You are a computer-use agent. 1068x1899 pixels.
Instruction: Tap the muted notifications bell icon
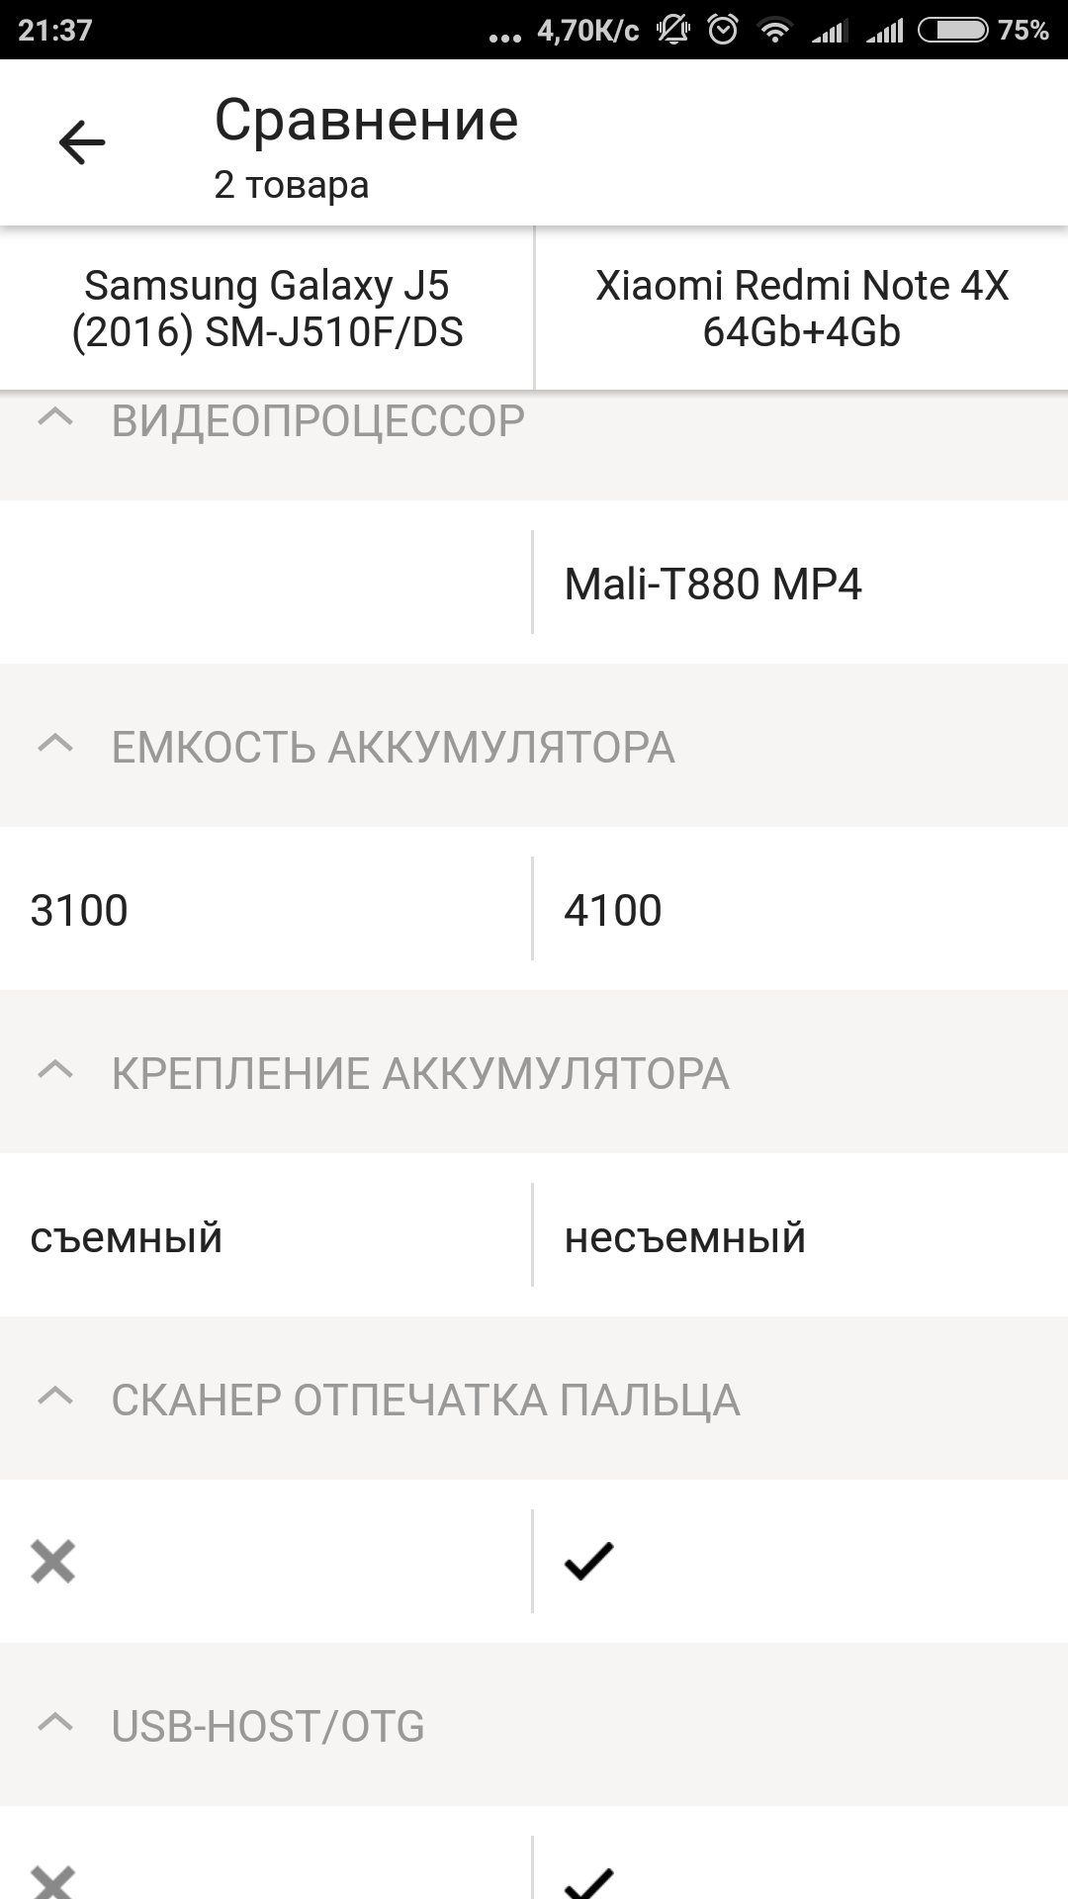673,31
